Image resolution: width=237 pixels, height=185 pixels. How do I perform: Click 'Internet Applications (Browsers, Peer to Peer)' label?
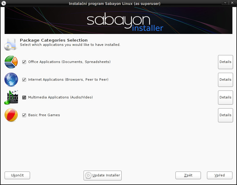pyautogui.click(x=68, y=80)
